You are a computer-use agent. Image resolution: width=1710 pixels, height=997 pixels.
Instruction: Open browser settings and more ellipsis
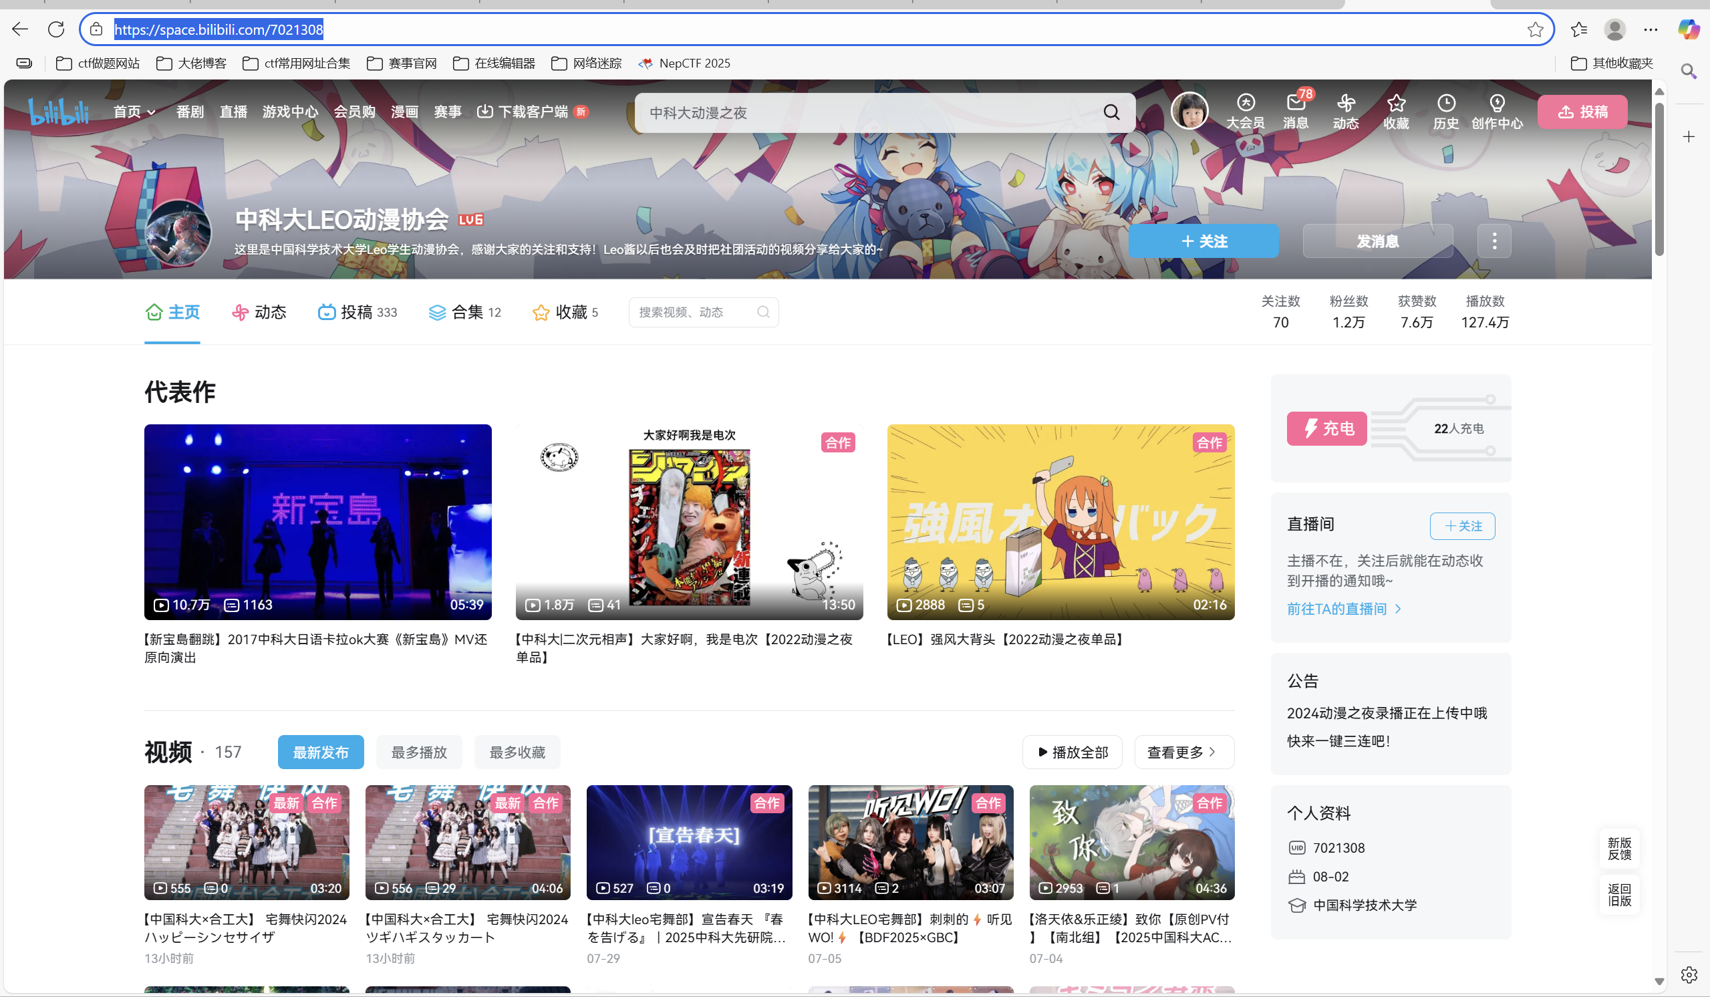click(1651, 29)
